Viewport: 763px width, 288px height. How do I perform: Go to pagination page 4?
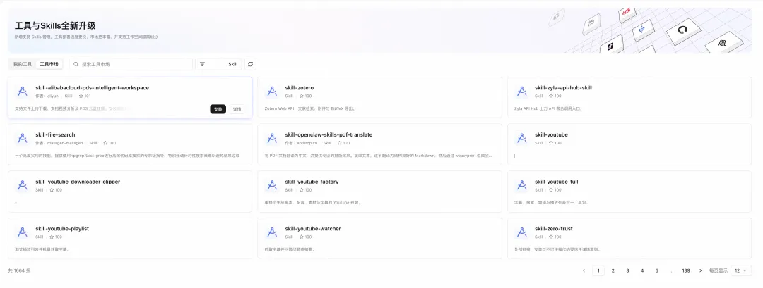[x=642, y=270]
